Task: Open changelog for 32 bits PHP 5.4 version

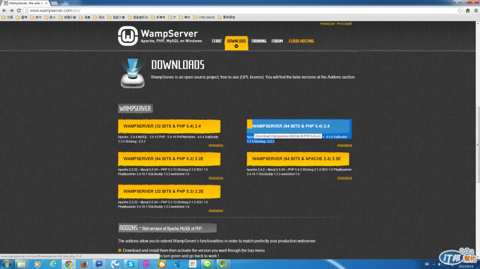Action: click(x=216, y=145)
